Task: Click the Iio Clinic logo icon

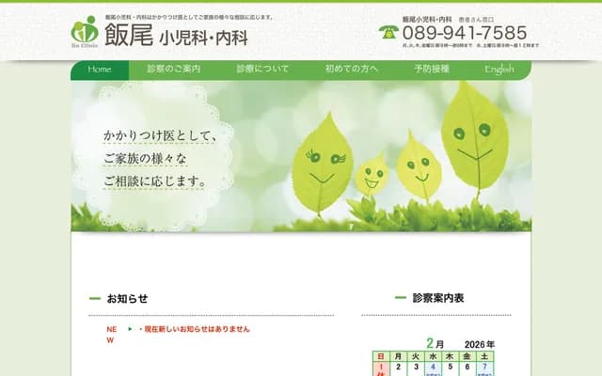Action: point(85,32)
